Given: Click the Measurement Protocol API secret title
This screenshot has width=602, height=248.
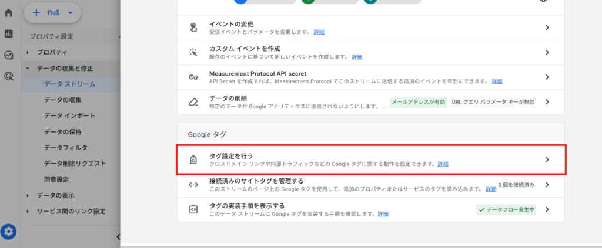Looking at the screenshot, I should [x=257, y=73].
